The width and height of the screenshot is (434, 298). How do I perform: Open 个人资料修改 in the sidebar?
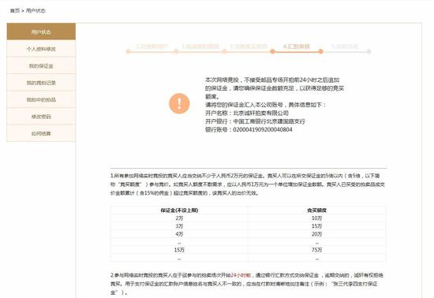[41, 49]
